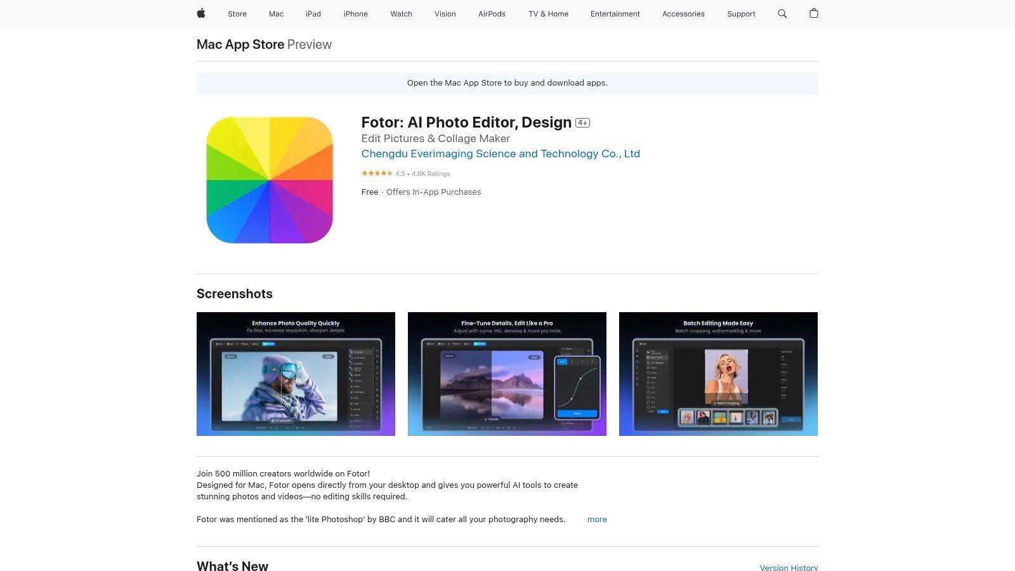Click the What's New heading

pos(232,566)
